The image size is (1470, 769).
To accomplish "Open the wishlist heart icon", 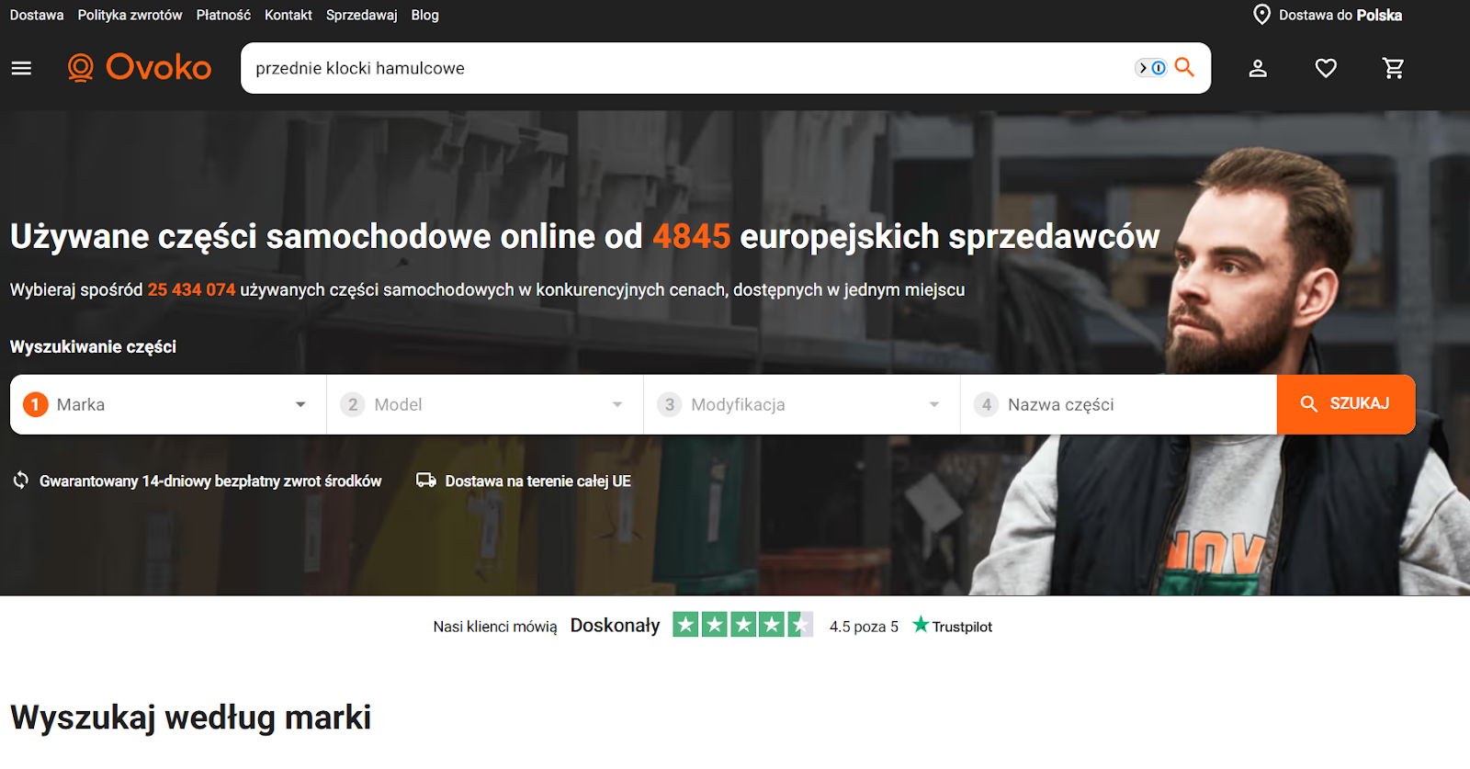I will click(1326, 68).
